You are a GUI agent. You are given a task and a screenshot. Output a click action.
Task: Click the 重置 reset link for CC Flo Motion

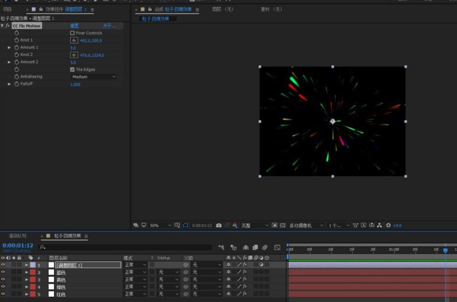(x=74, y=26)
